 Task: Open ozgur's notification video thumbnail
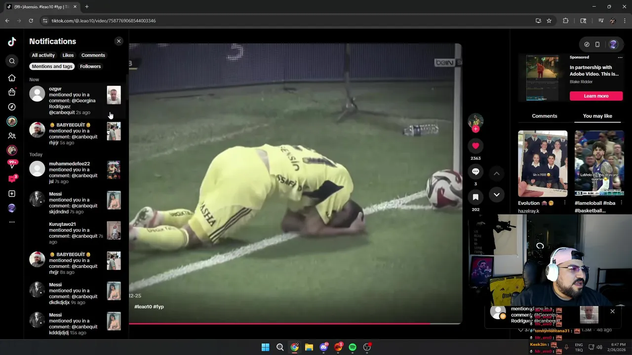(x=114, y=95)
